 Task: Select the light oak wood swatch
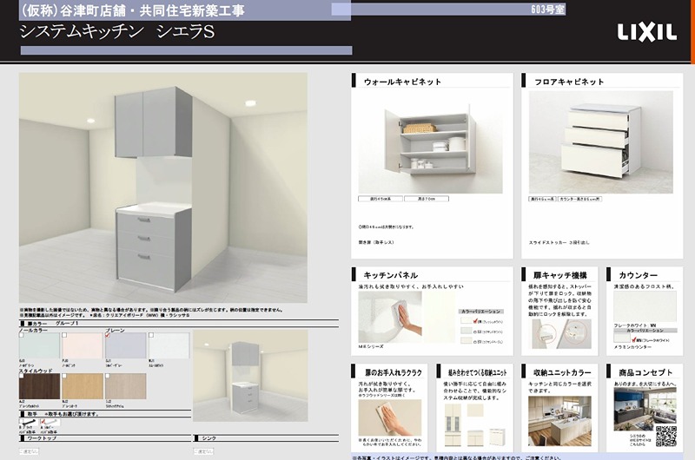pyautogui.click(x=83, y=386)
